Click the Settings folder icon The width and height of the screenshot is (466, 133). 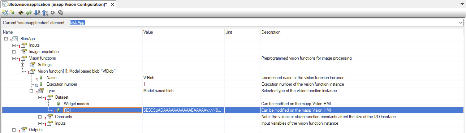[x=33, y=65]
